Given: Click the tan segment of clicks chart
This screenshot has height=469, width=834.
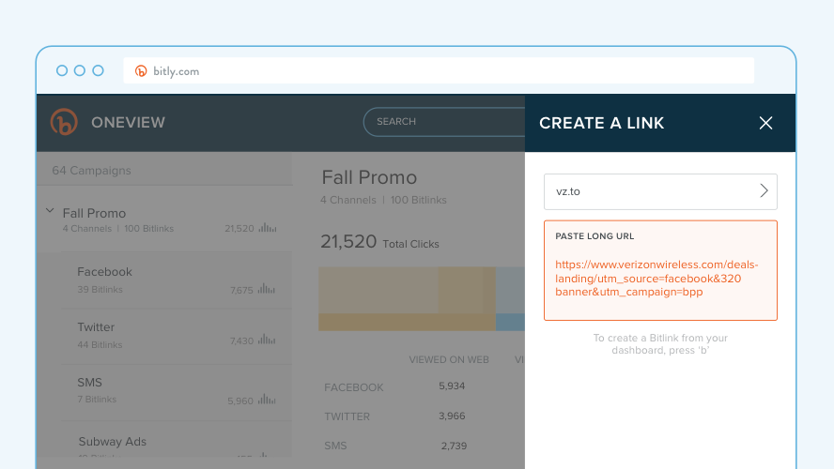Looking at the screenshot, I should coord(407,298).
